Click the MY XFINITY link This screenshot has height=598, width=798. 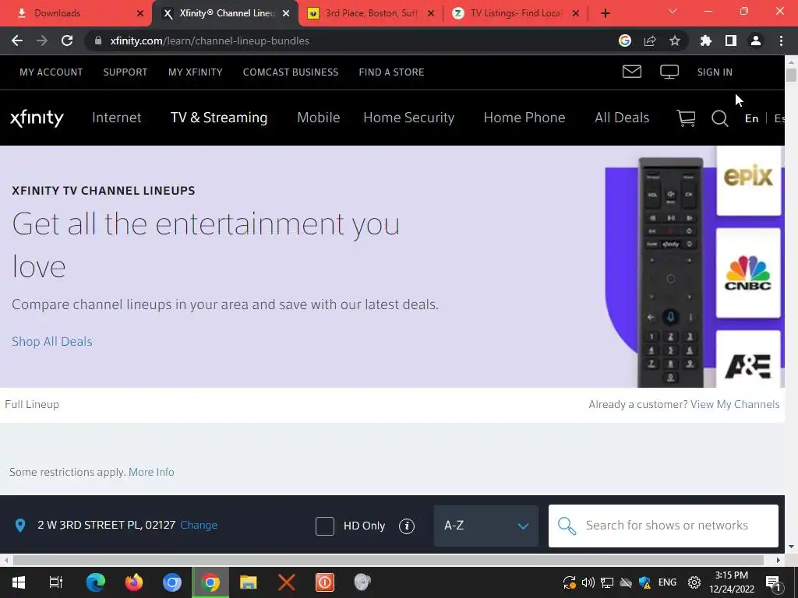(196, 72)
